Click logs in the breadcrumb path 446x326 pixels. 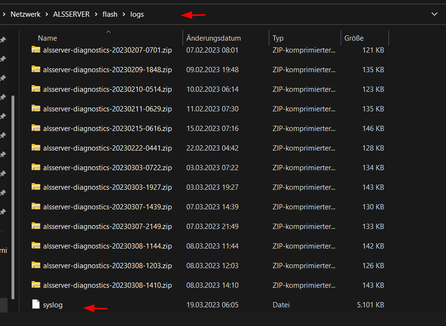[x=137, y=14]
